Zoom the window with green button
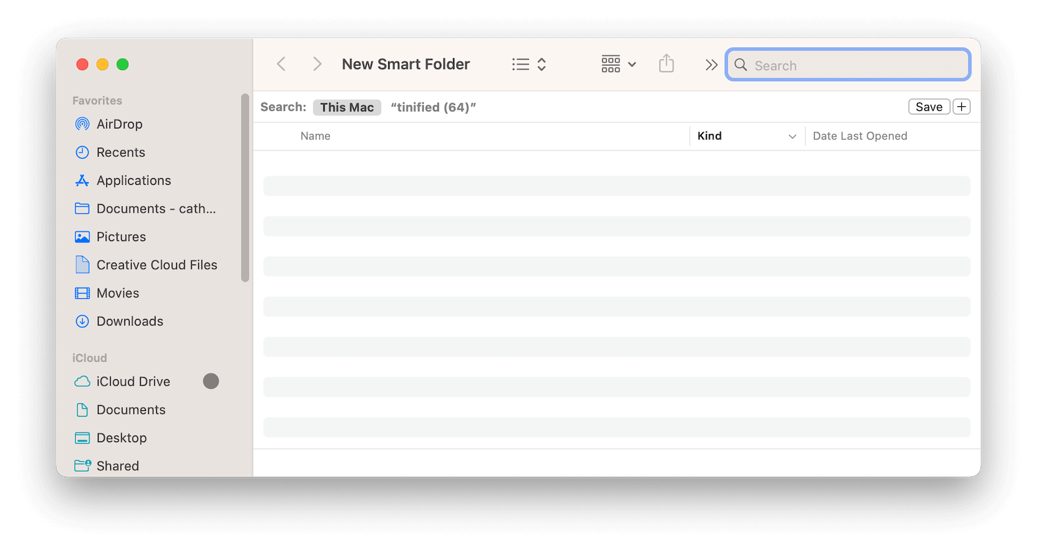This screenshot has height=551, width=1037. [x=122, y=64]
